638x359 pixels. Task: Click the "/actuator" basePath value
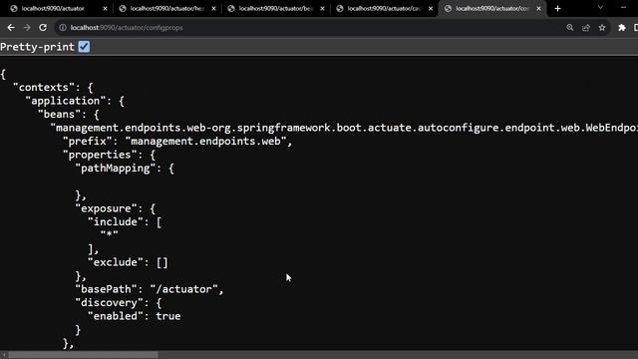[183, 289]
